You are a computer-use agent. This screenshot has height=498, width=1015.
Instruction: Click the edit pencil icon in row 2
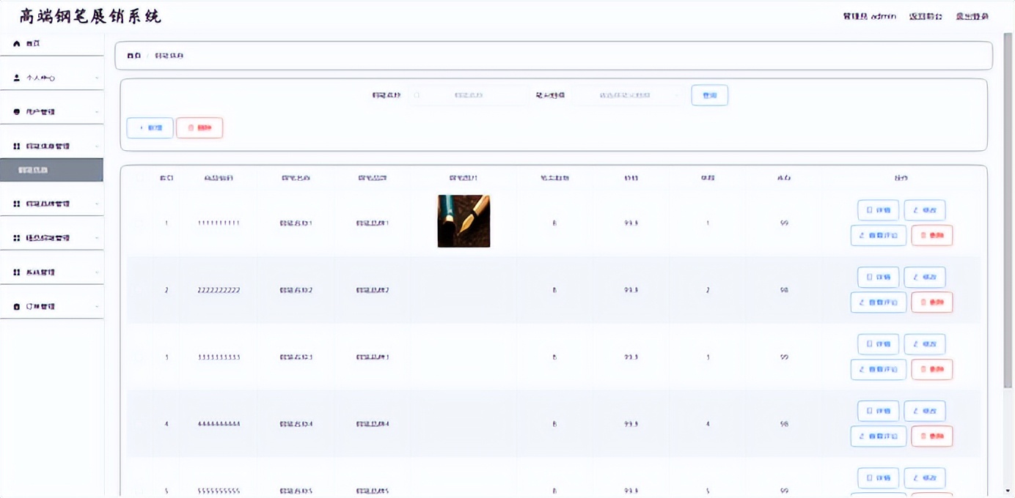(915, 278)
